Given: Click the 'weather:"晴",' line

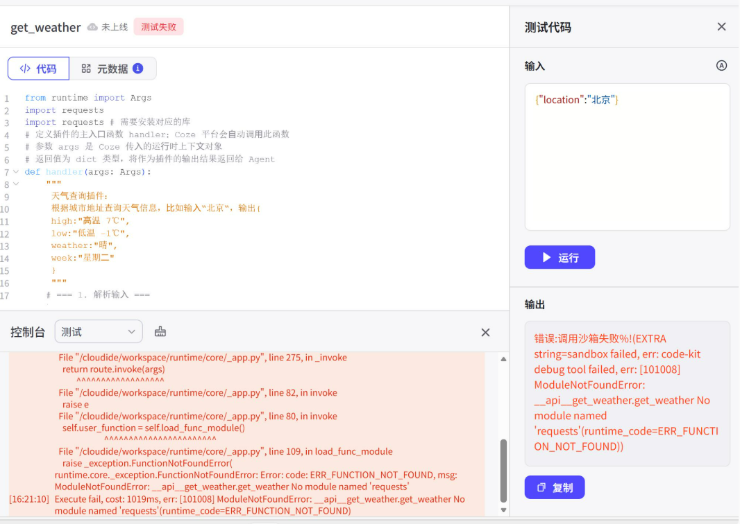Looking at the screenshot, I should coord(84,245).
